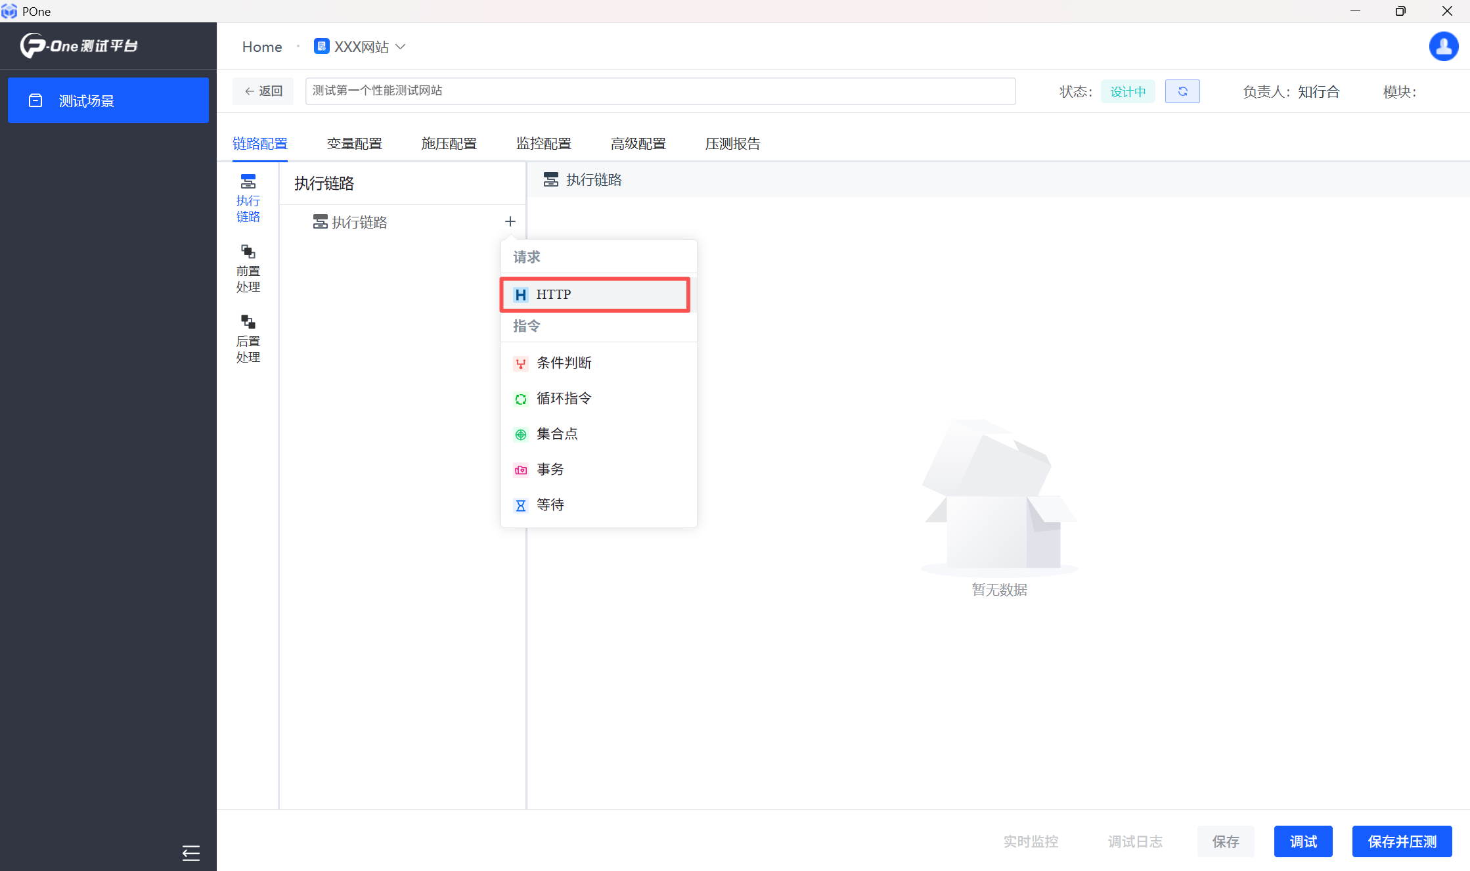Add a 循环指令 loop instruction
This screenshot has width=1470, height=871.
564,398
